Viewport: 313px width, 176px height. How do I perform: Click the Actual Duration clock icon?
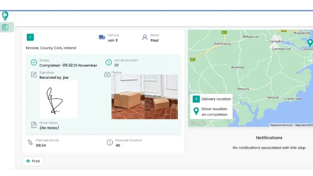tap(109, 63)
